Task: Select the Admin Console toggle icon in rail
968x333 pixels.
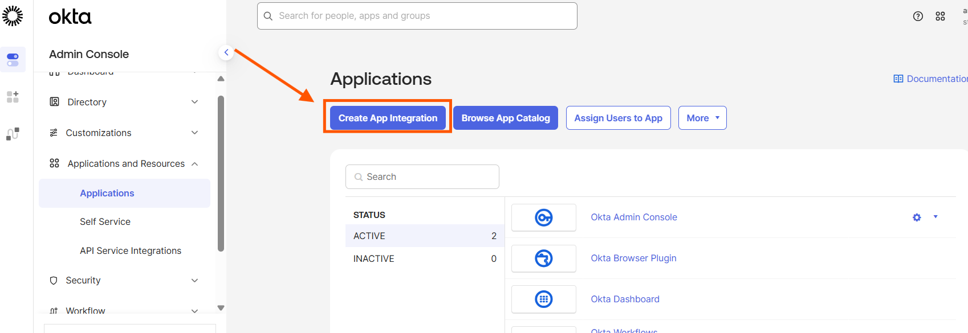Action: 13,59
